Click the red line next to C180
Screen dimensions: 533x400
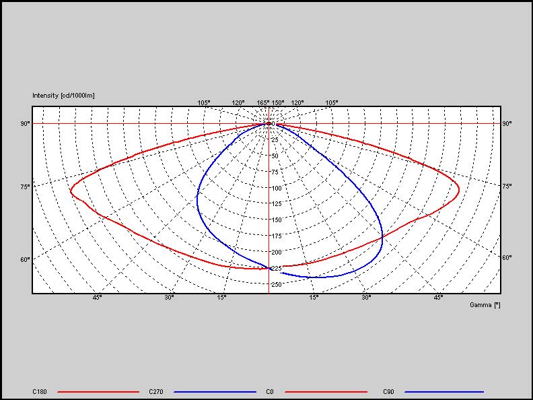pyautogui.click(x=98, y=392)
